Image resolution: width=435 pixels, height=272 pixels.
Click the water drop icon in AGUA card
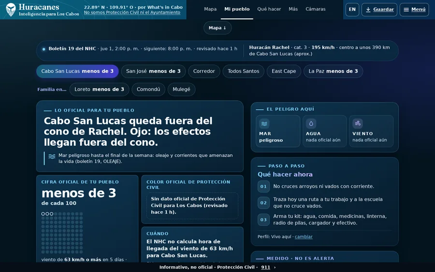pos(311,123)
